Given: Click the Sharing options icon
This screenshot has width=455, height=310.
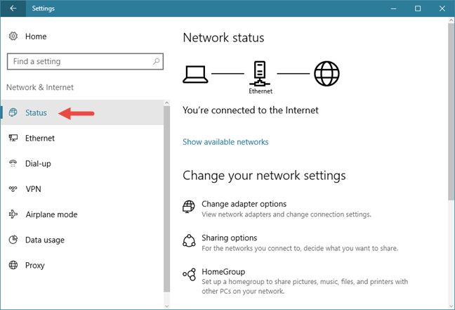Looking at the screenshot, I should [188, 241].
